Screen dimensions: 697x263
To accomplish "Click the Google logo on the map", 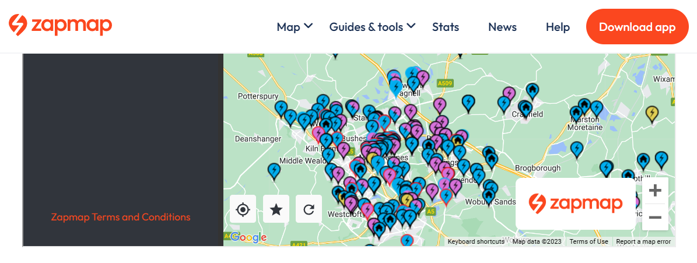I will point(248,238).
